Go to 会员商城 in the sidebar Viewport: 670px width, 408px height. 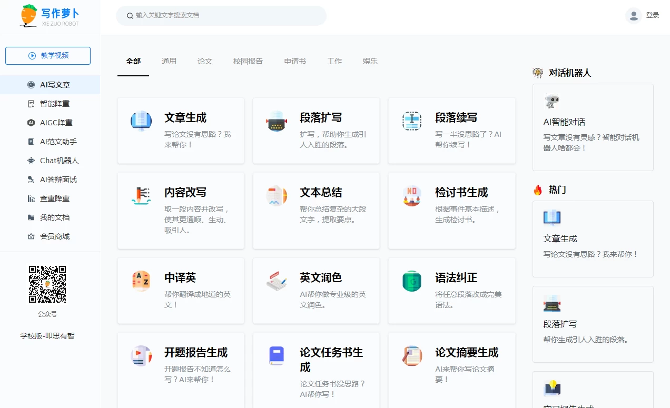point(55,236)
